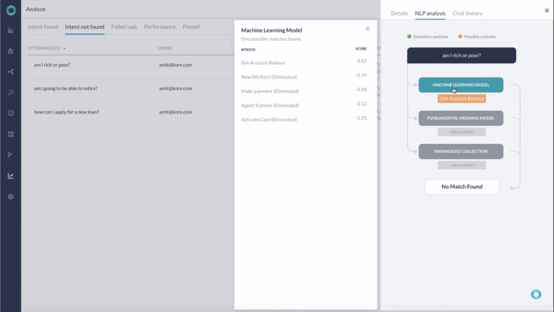Viewport: 554px width, 312px height.
Task: Click the Fundamental Meaning Model node
Action: point(461,118)
